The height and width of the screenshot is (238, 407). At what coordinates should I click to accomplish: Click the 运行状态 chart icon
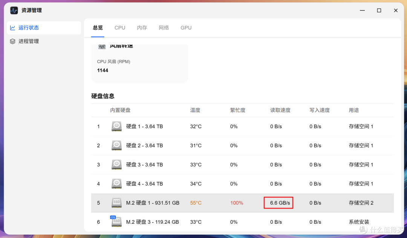(x=12, y=28)
